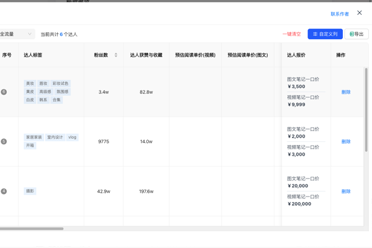Delete the row with 3.4w followers

(346, 92)
